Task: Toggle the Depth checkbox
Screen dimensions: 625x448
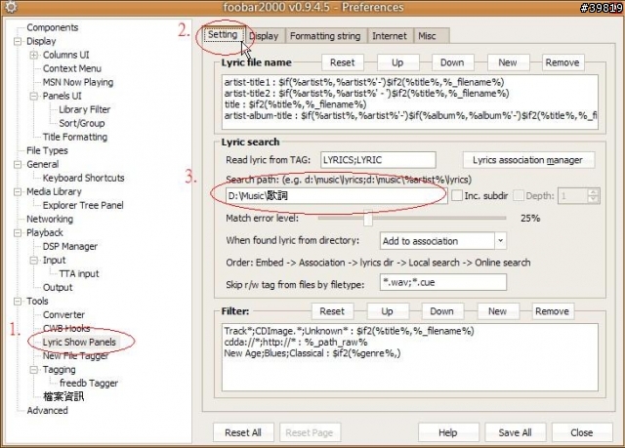Action: (x=519, y=195)
